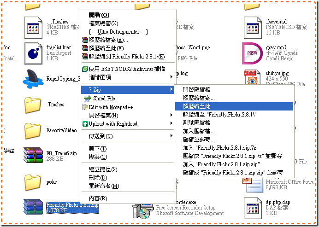
Task: Click the .fseventsd file icon
Action: click(253, 28)
